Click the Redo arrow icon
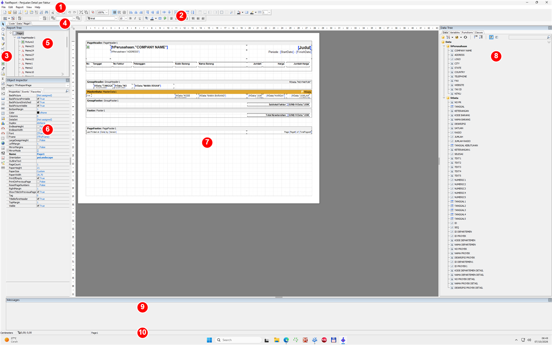 75,13
